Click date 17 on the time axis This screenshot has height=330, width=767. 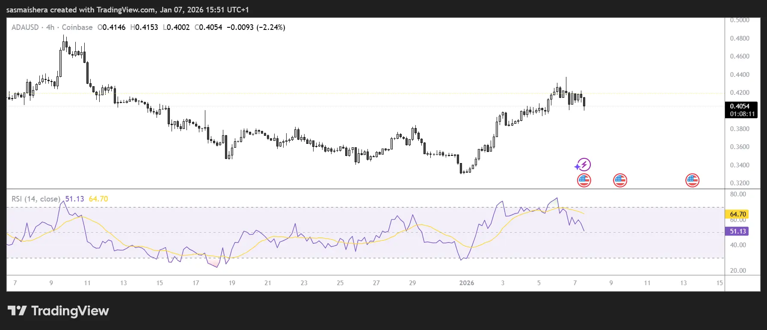196,283
